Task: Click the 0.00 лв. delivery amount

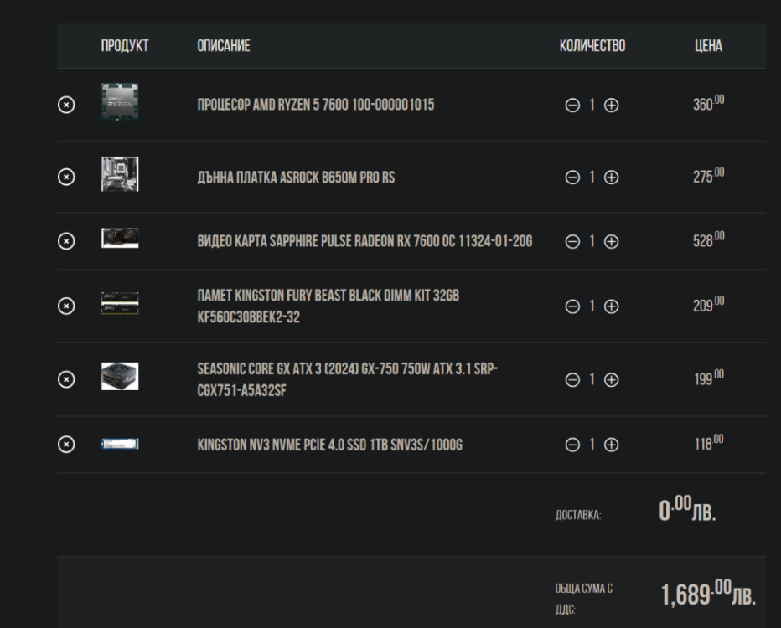Action: tap(687, 508)
